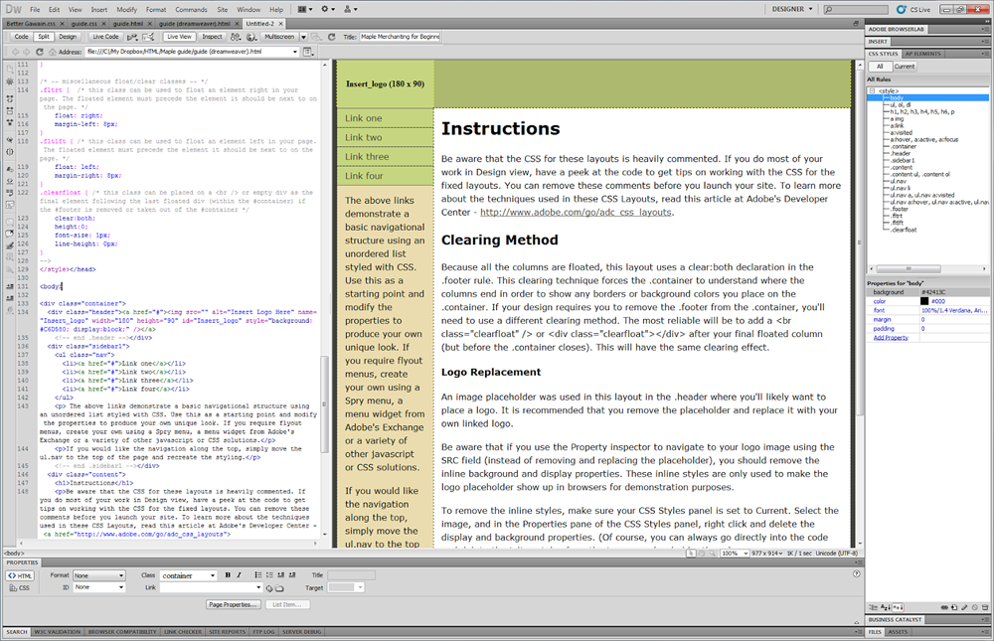Click the black color swatch for color property
The height and width of the screenshot is (641, 994).
tap(923, 301)
